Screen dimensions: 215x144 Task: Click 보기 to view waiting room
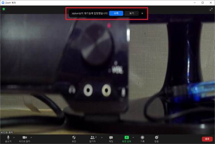pyautogui.click(x=132, y=13)
